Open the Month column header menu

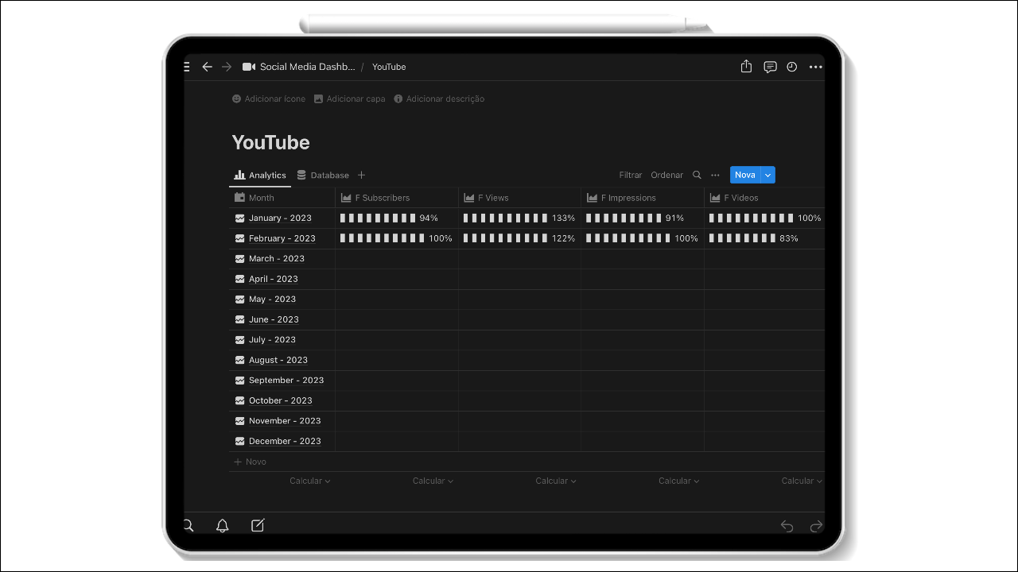click(282, 198)
